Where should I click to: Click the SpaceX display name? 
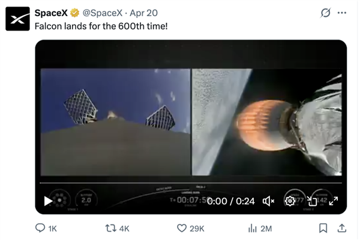pyautogui.click(x=51, y=13)
